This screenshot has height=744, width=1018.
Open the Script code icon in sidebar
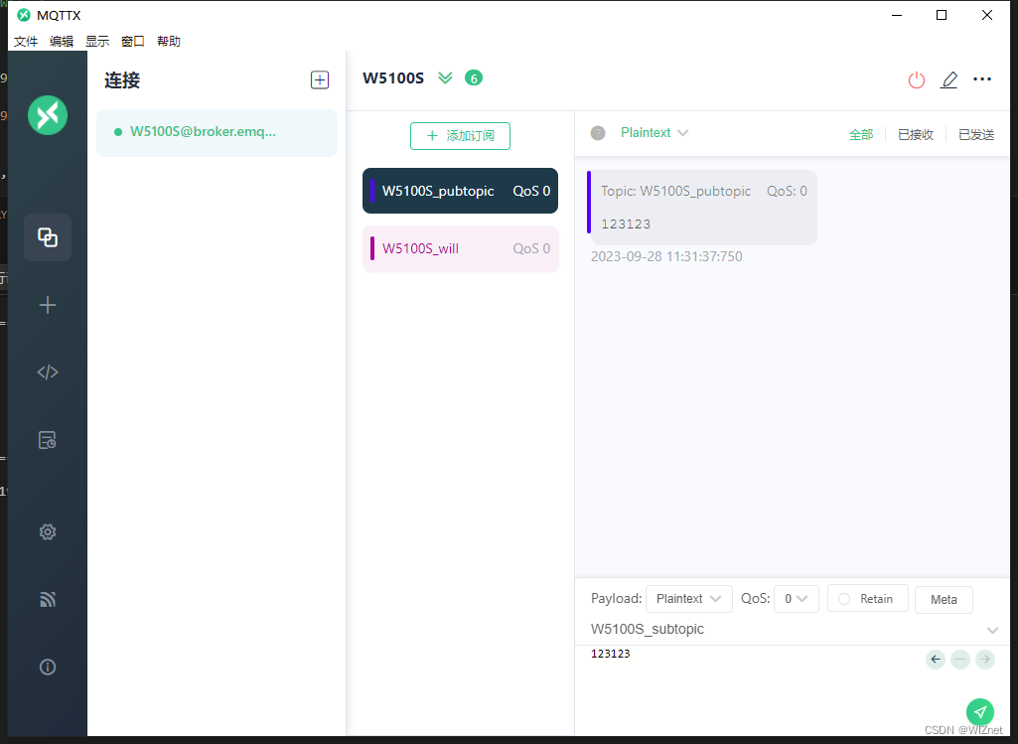[x=48, y=372]
